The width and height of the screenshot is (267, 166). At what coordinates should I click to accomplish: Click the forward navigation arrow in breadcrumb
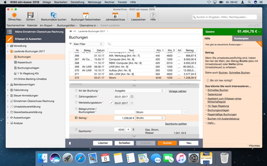pos(74,31)
